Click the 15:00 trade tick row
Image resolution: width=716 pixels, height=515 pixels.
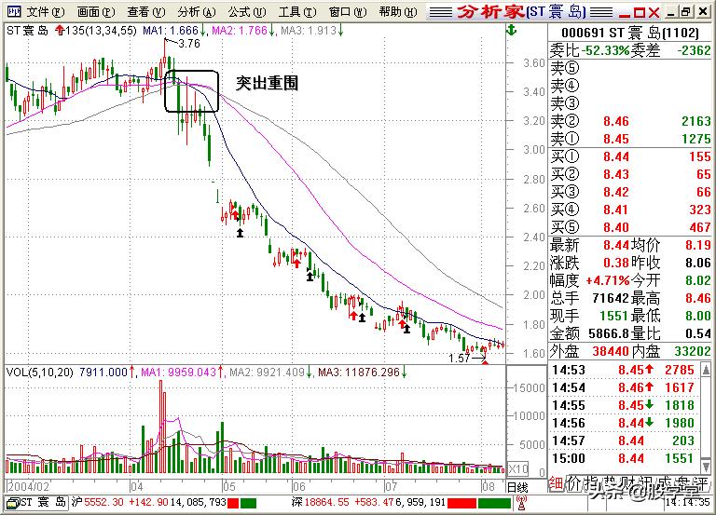[626, 458]
